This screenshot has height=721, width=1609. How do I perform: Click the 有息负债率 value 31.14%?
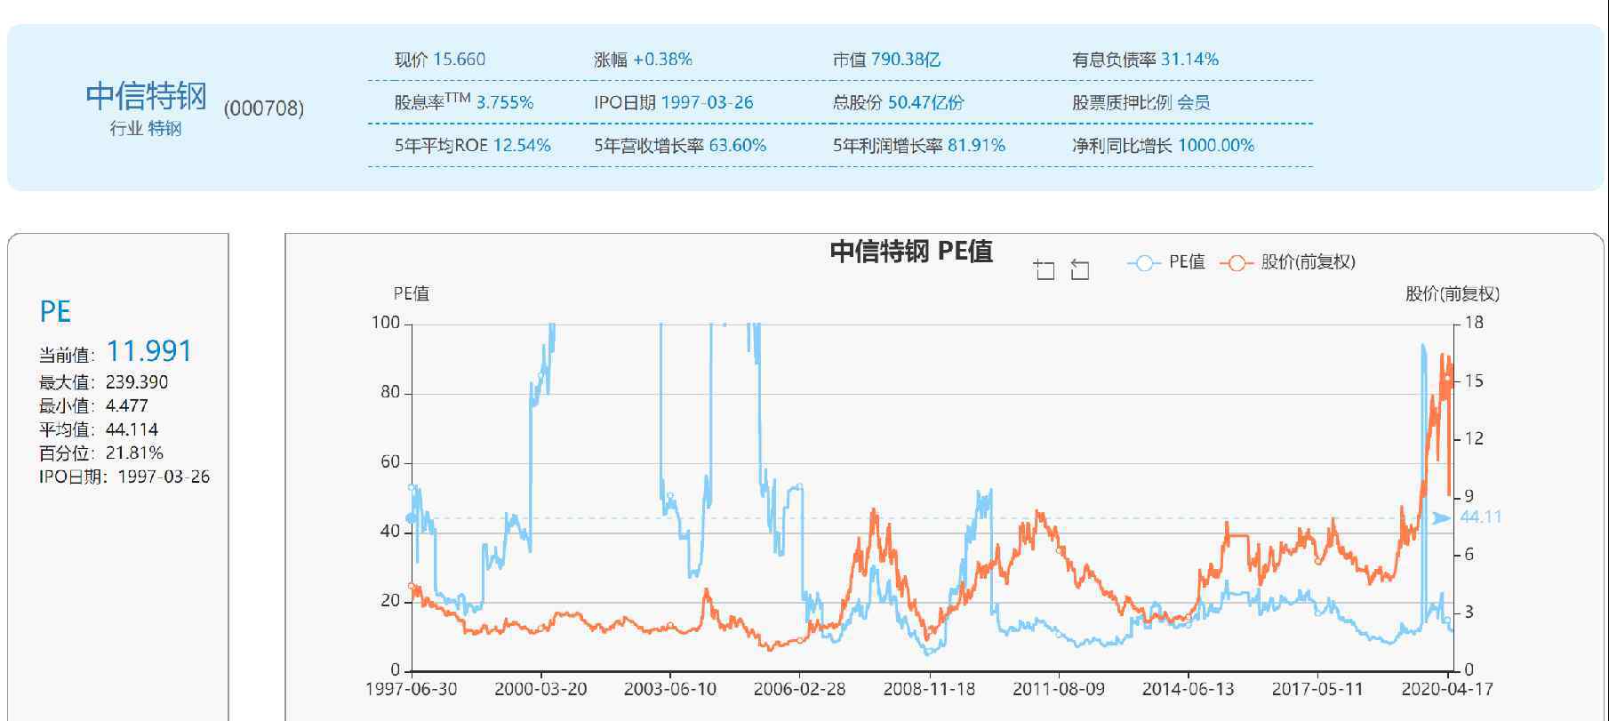pyautogui.click(x=1189, y=60)
